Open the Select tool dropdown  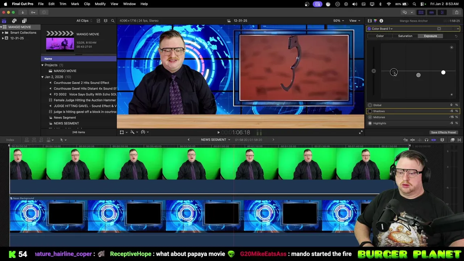point(63,140)
